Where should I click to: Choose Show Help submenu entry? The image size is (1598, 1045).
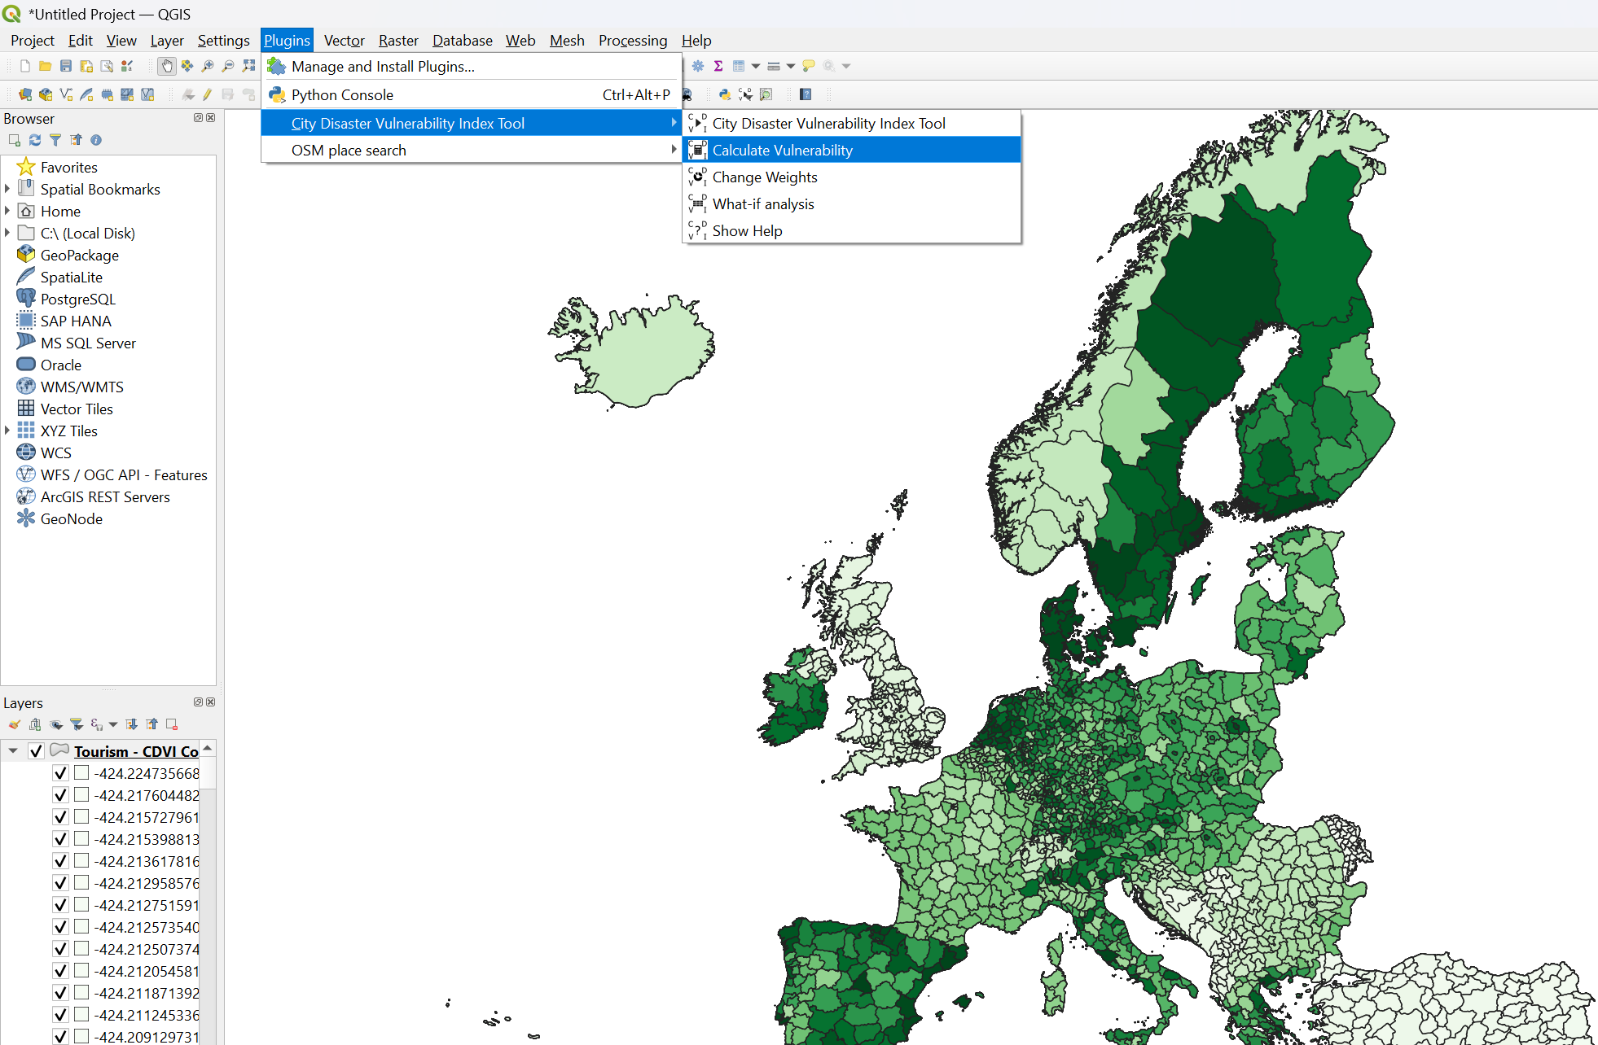coord(851,230)
